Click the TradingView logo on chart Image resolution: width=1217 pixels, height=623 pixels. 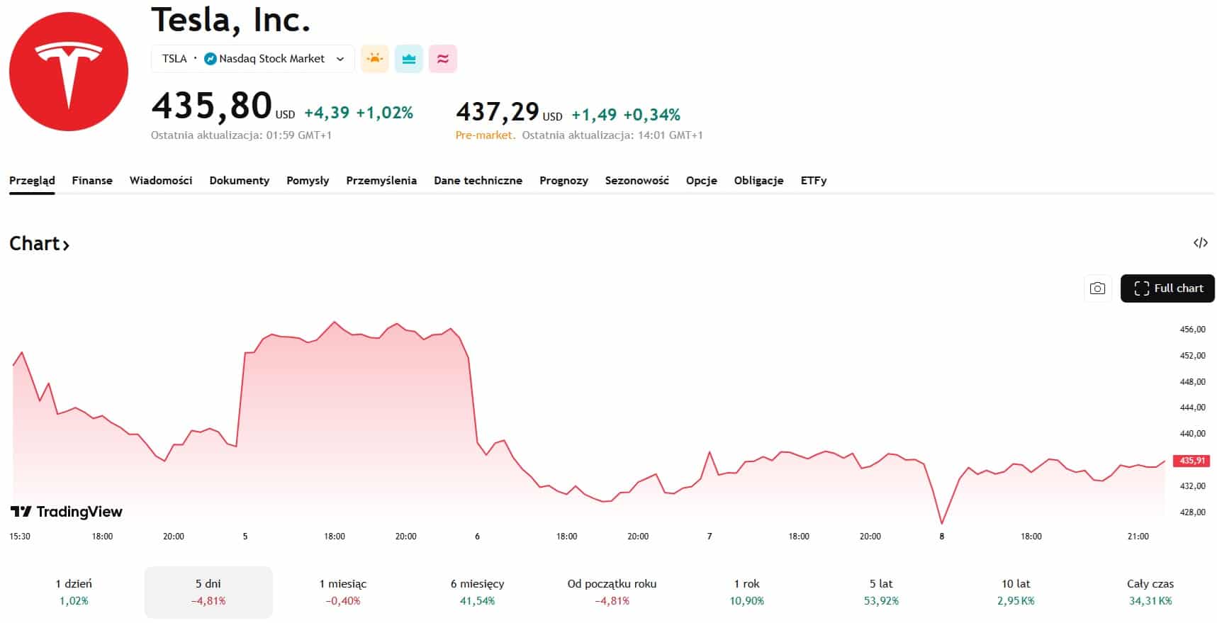click(67, 512)
